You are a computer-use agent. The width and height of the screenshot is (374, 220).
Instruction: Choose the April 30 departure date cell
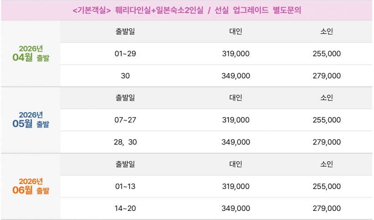[125, 76]
